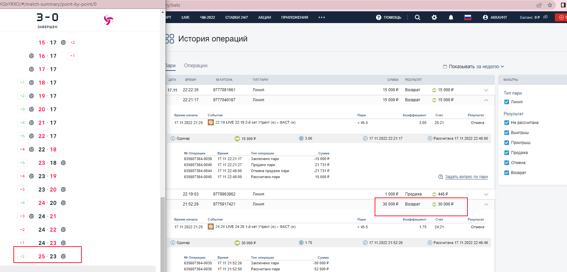Click the point-by-point panel scrollbar
This screenshot has width=567, height=272.
click(163, 234)
